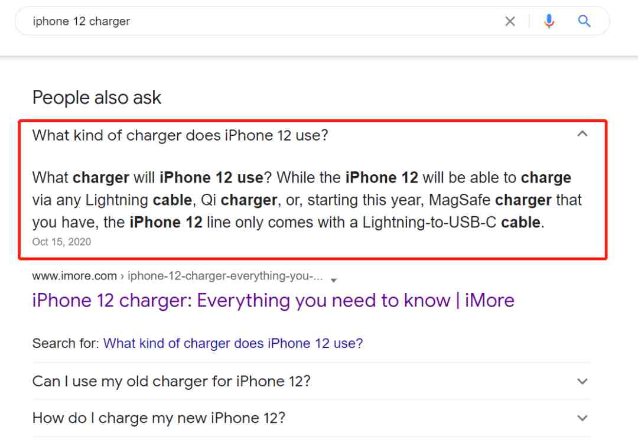
Task: Click the question text 'How do I charge my new iPhone 12?'
Action: coord(159,418)
